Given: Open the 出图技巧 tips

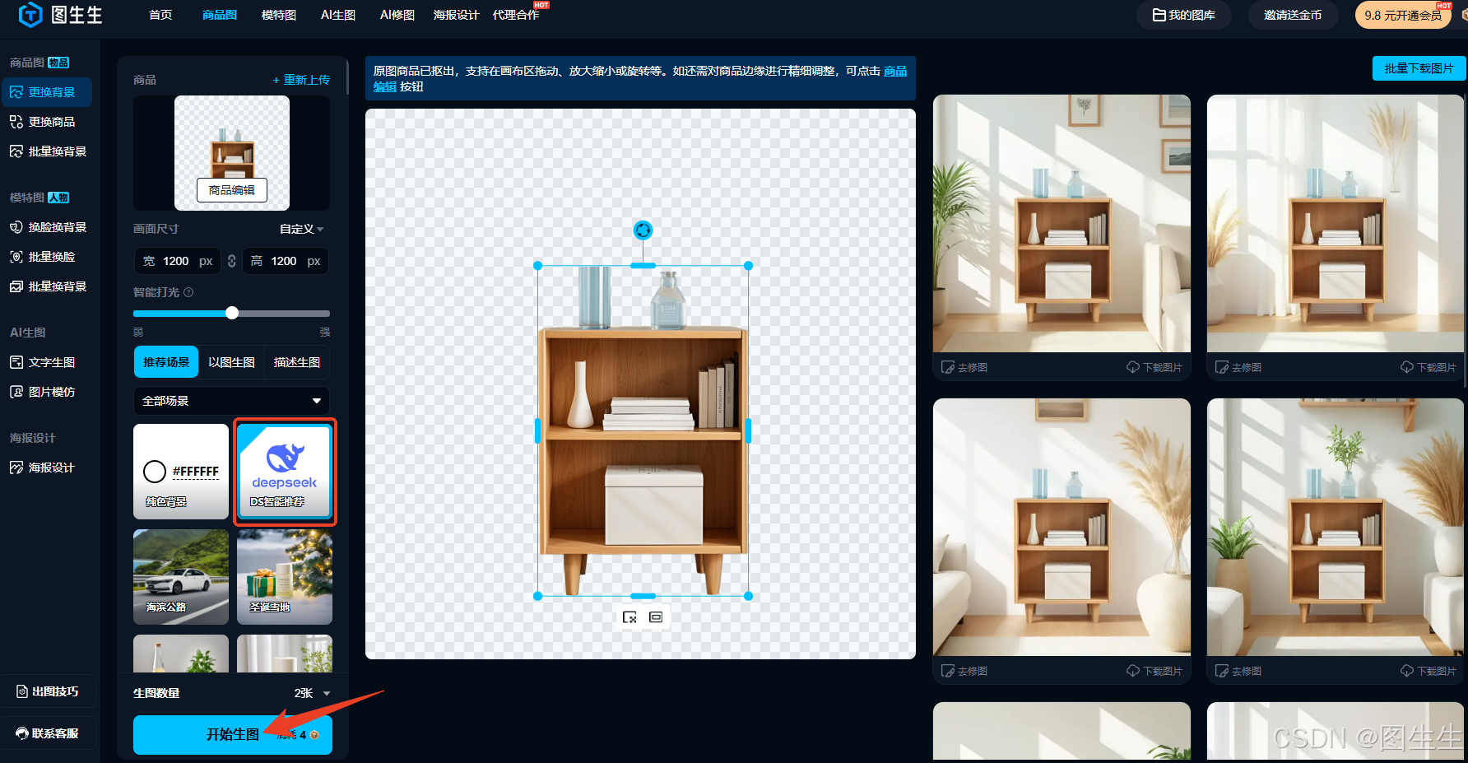Looking at the screenshot, I should [48, 691].
